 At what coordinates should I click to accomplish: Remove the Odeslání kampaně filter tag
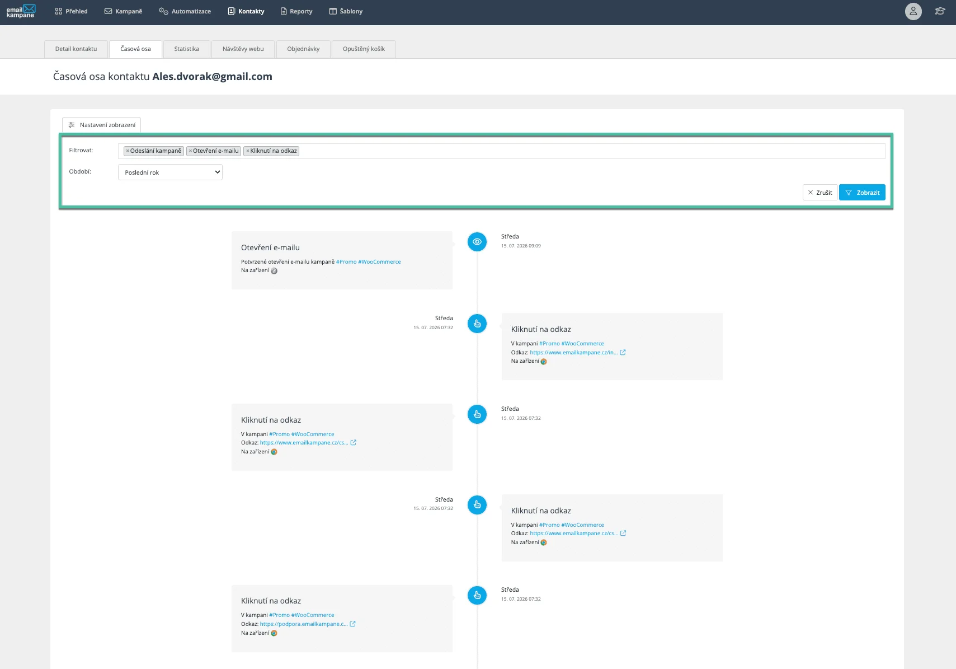tap(128, 151)
